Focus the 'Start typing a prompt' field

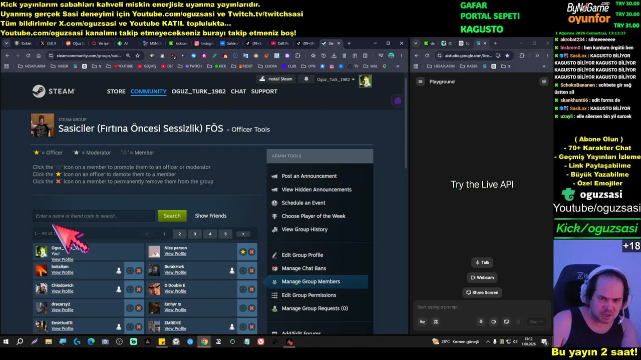[x=481, y=307]
